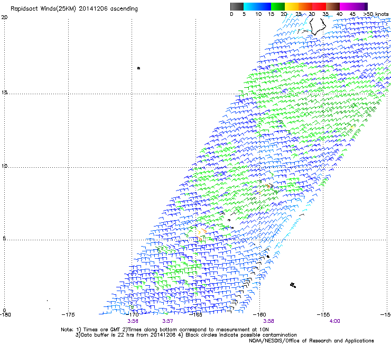
Task: Click longitude label '-175' on bottom axis
Action: [x=68, y=314]
